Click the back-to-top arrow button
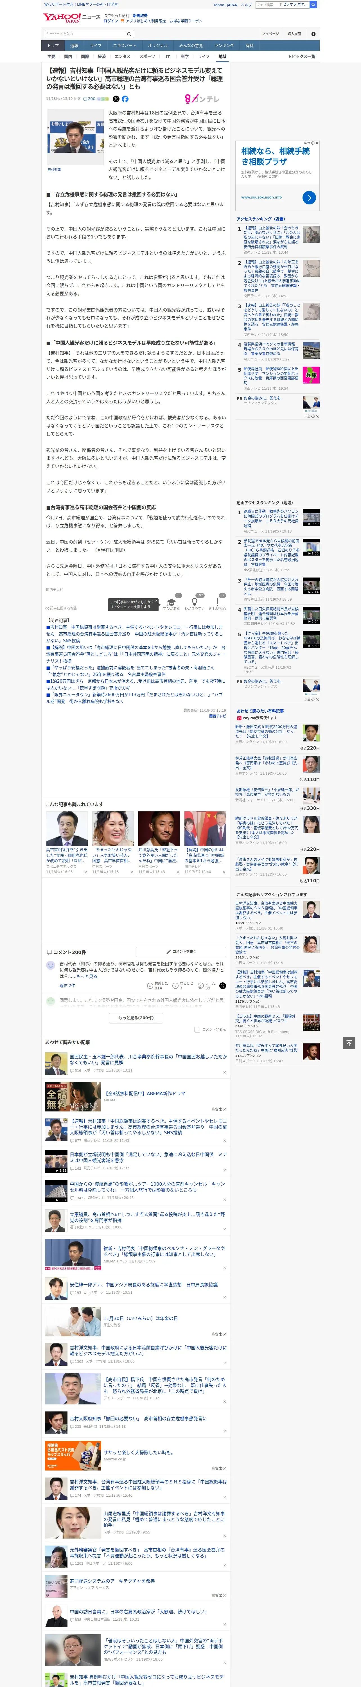 (x=349, y=1043)
